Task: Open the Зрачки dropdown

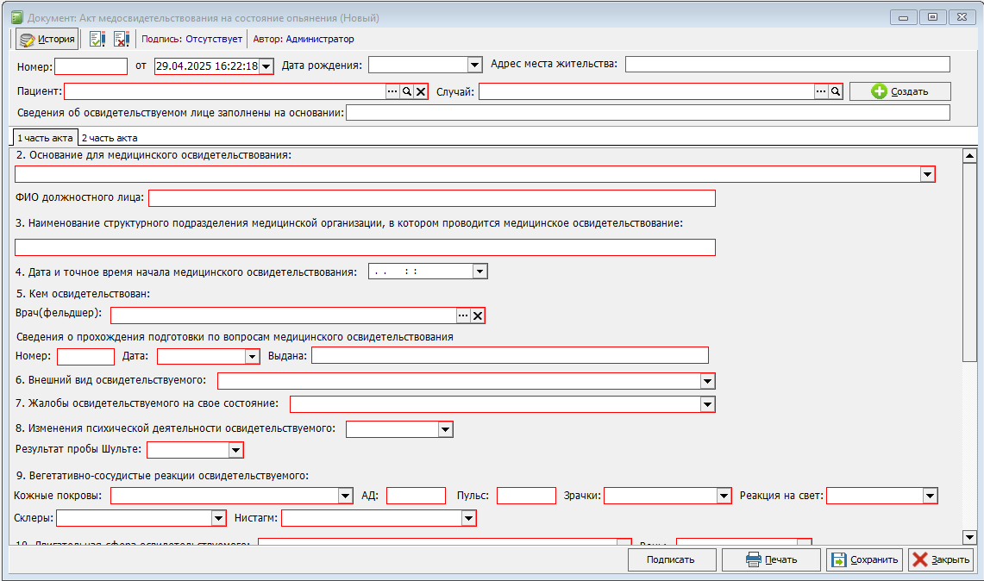Action: [x=724, y=496]
